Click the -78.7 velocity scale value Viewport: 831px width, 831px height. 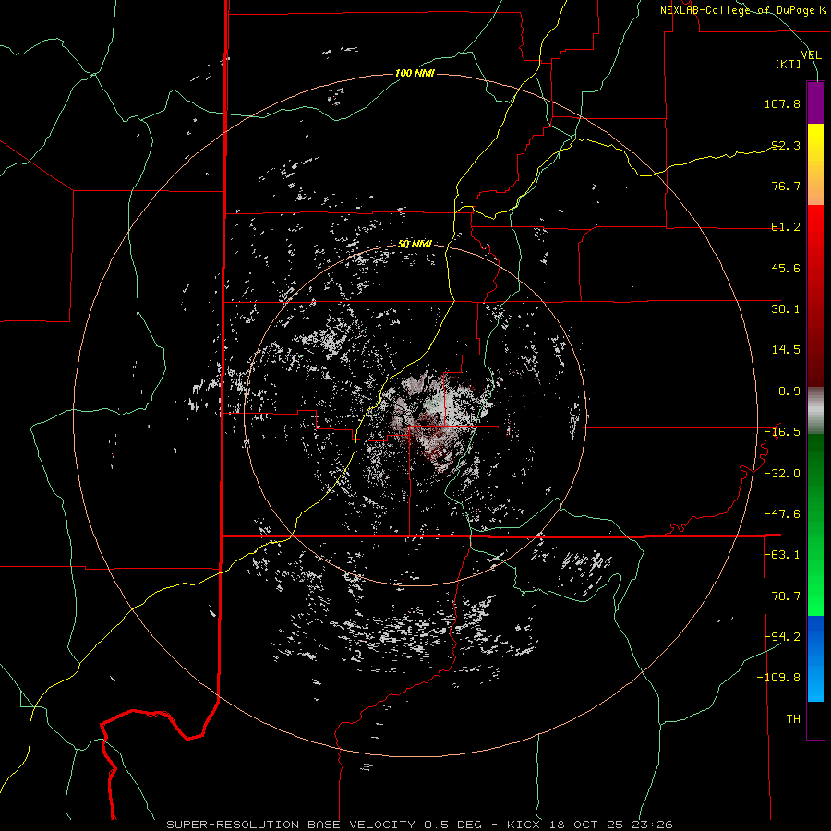[x=782, y=596]
